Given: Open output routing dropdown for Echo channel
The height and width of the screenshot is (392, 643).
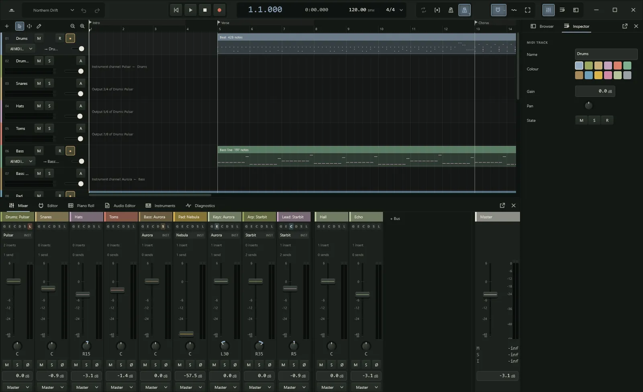Looking at the screenshot, I should point(366,387).
